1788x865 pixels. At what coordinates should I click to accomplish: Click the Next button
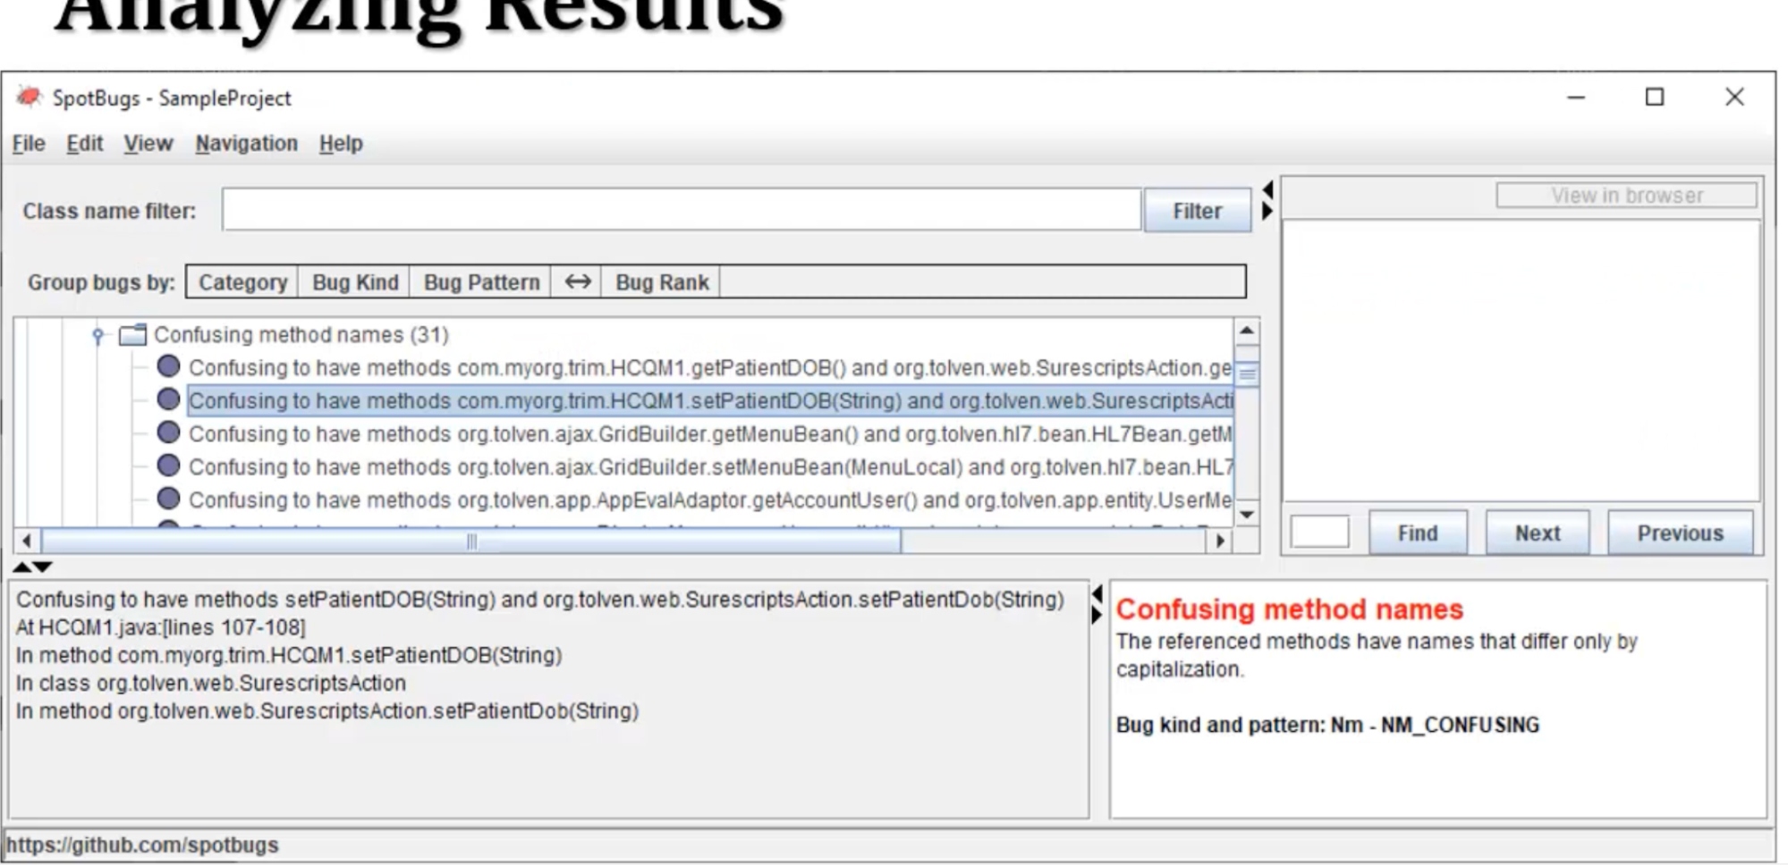click(1538, 533)
